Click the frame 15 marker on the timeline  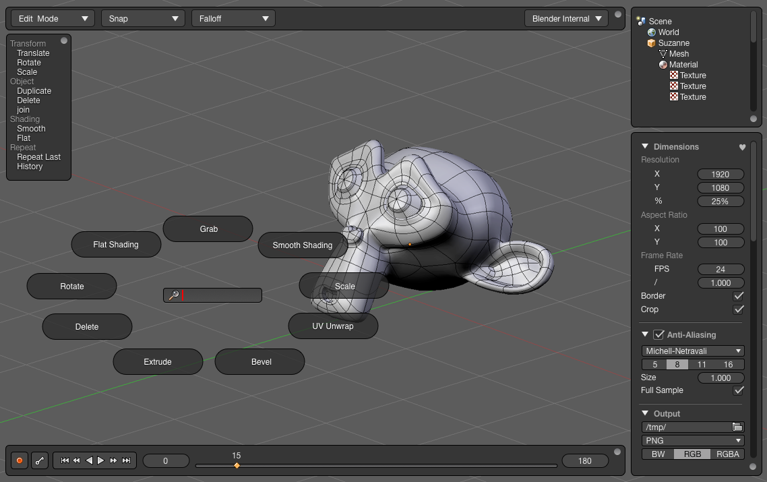click(237, 464)
